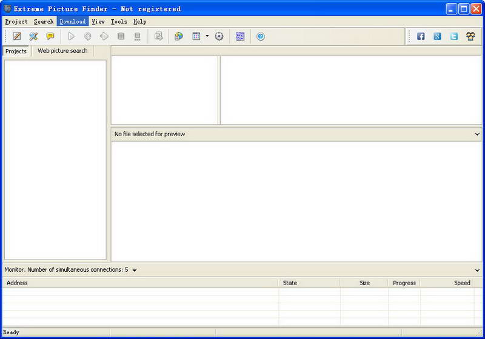Click the globe with pictures toolbar icon
Viewport: 485px width, 339px height.
(x=179, y=36)
